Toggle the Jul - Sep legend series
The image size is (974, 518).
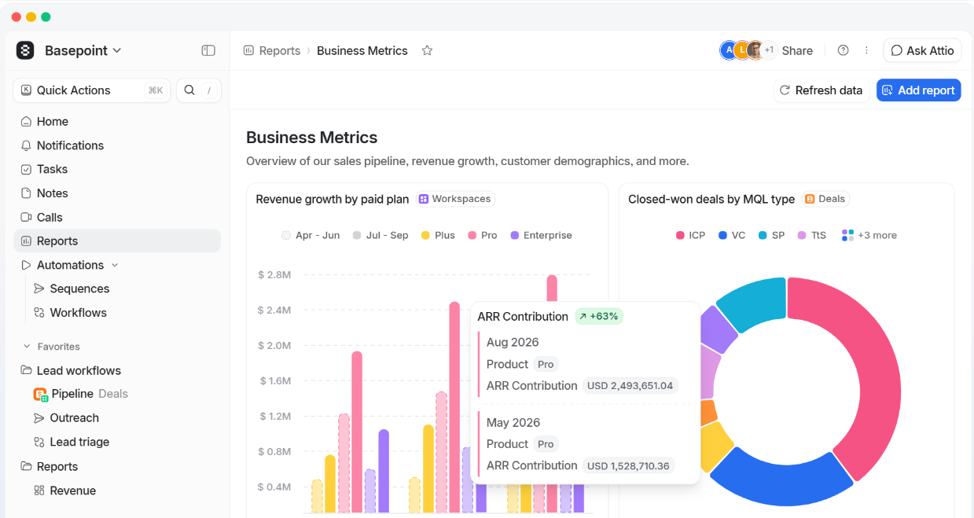380,235
